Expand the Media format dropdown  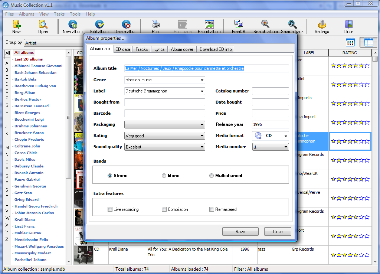[286, 136]
